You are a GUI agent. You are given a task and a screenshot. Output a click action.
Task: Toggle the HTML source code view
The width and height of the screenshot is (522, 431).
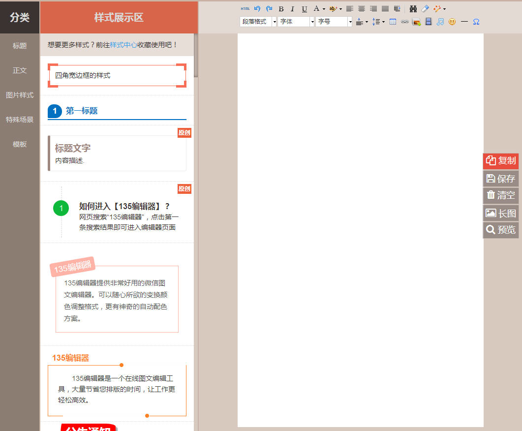pos(245,8)
